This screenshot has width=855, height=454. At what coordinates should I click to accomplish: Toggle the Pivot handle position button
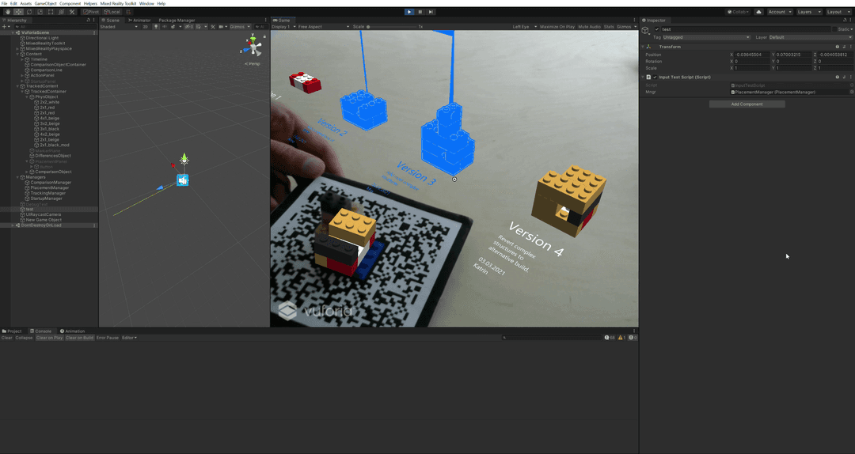[90, 11]
